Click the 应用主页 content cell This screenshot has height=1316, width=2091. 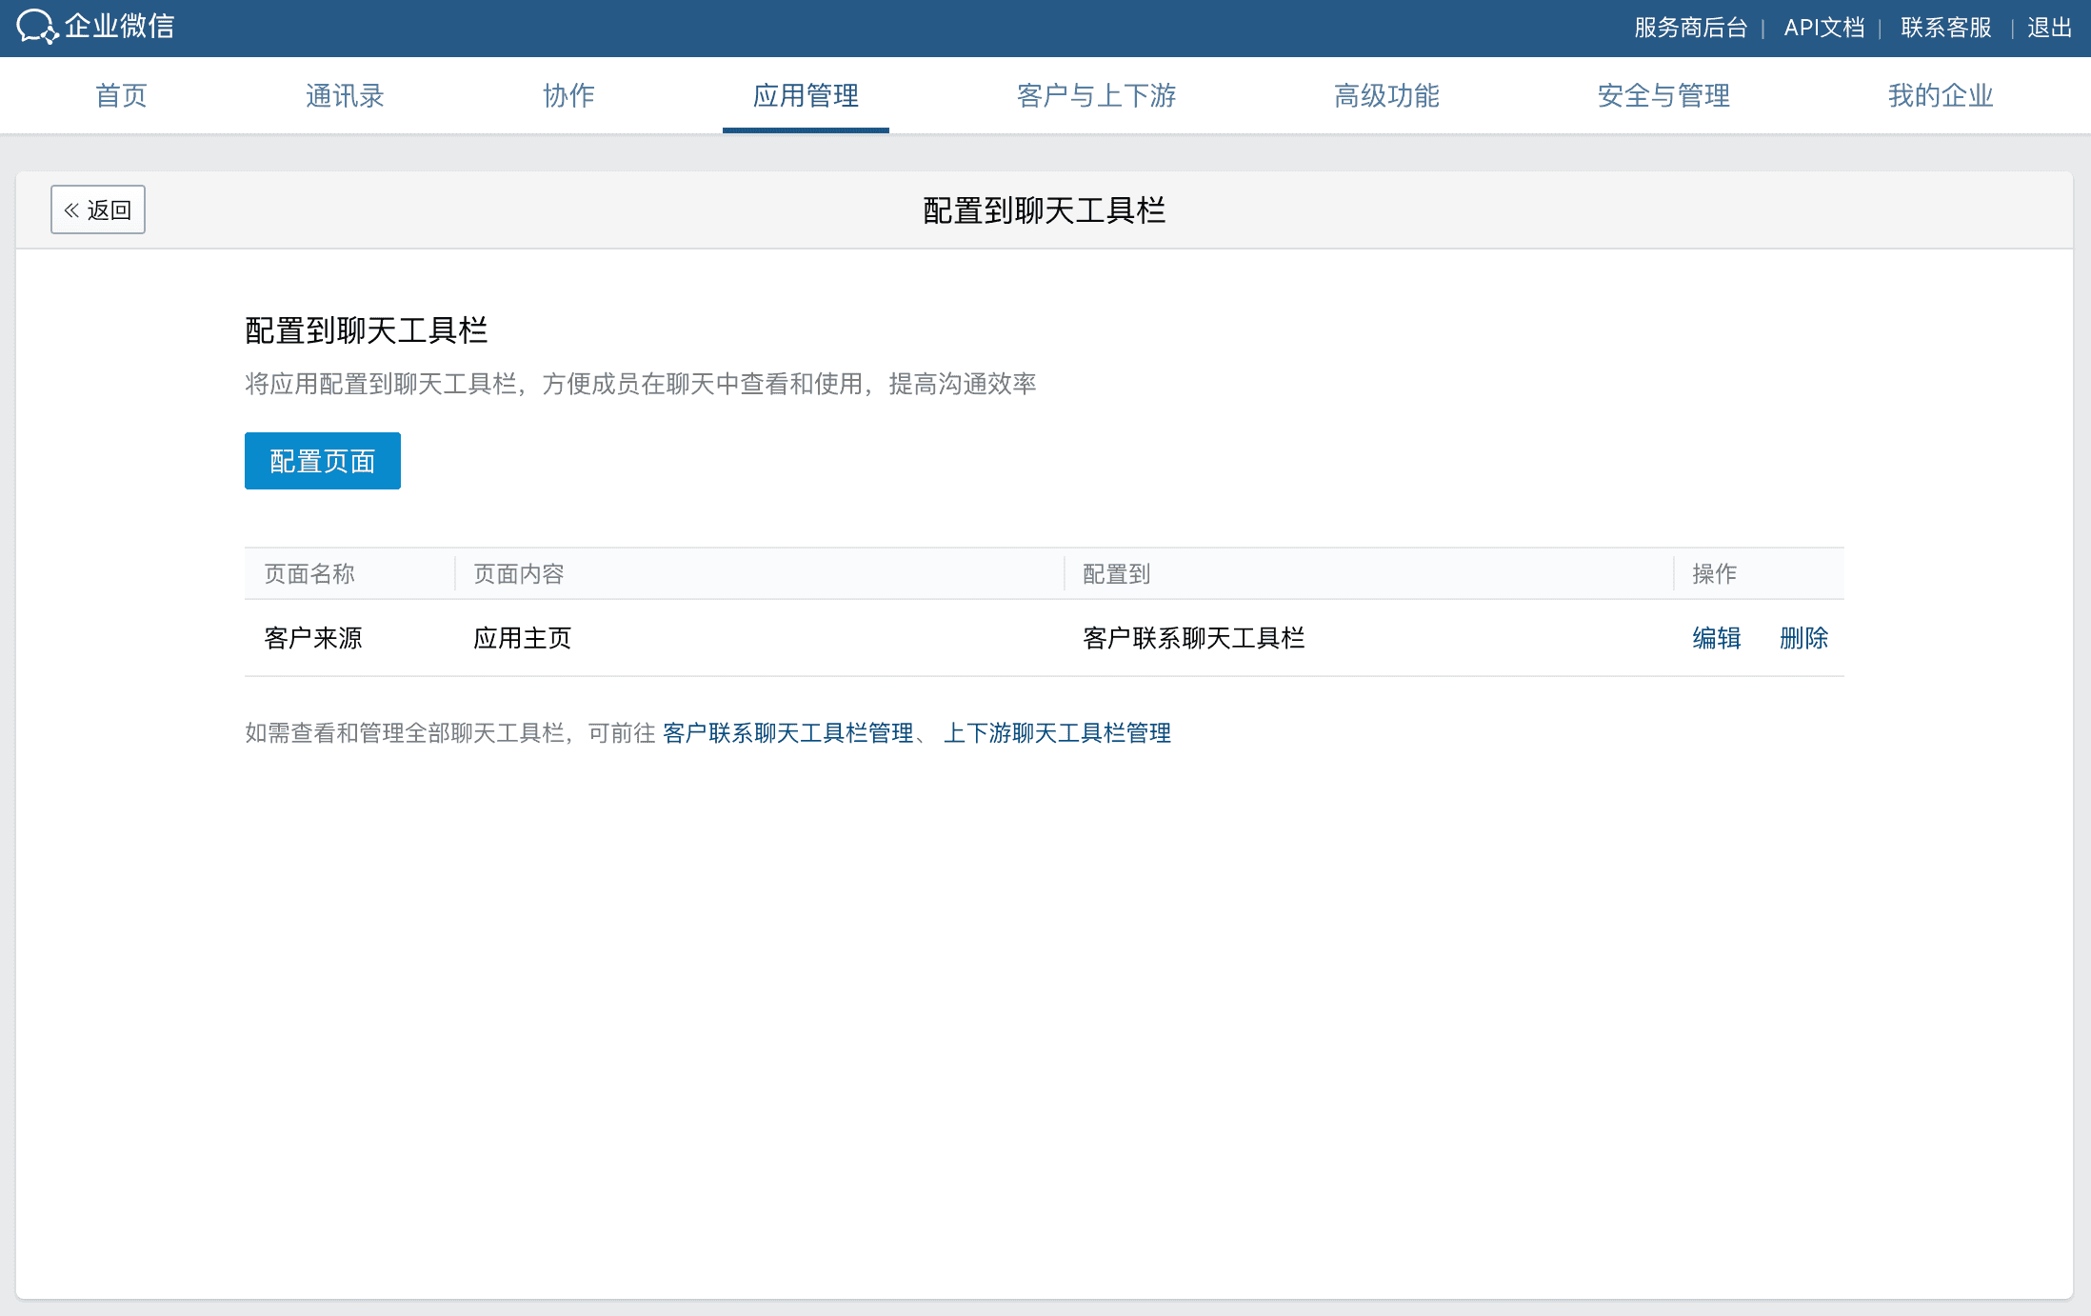(523, 638)
